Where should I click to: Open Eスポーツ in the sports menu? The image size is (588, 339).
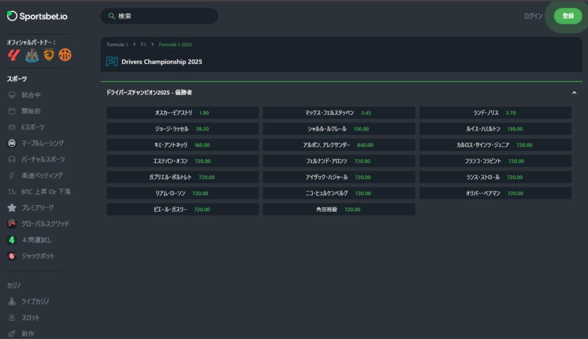point(33,127)
